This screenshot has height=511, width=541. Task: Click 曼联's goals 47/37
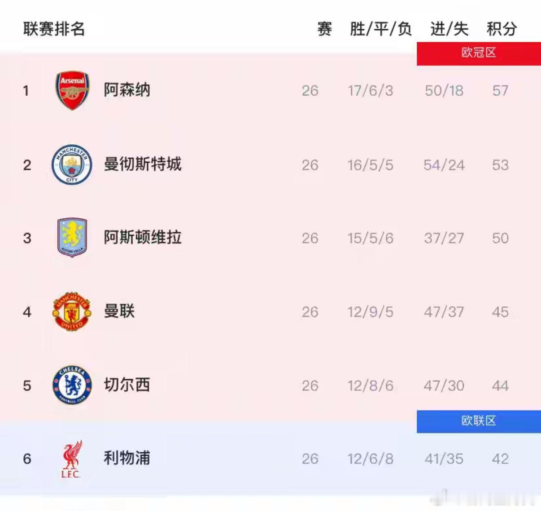[445, 312]
